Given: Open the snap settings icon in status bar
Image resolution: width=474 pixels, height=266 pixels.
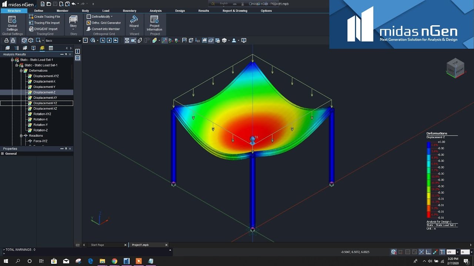Looking at the screenshot, I should pyautogui.click(x=421, y=252).
